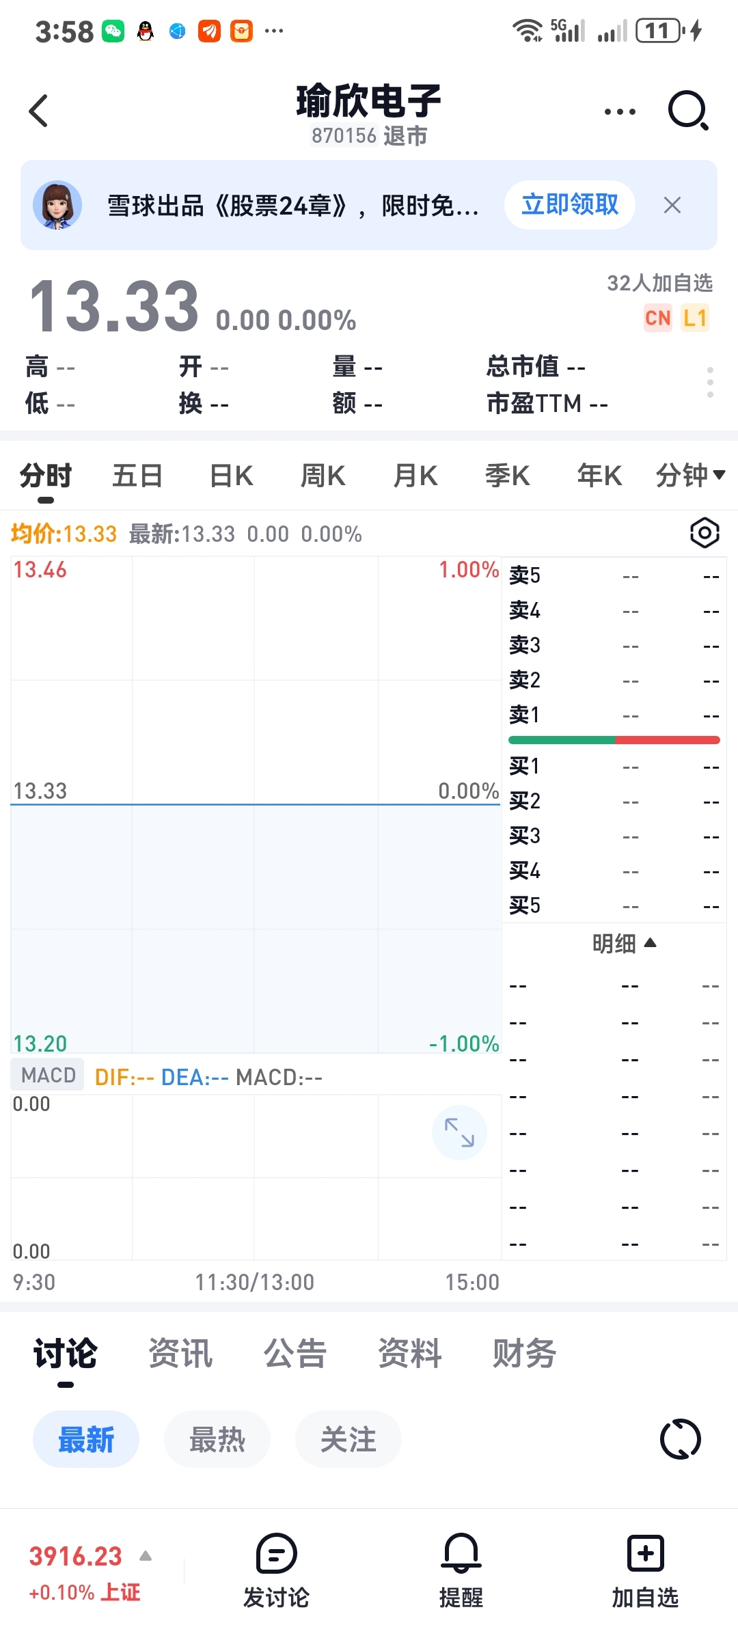Screen dimensions: 738x1640
Task: Refresh discussions with circular arrows icon
Action: (680, 1439)
